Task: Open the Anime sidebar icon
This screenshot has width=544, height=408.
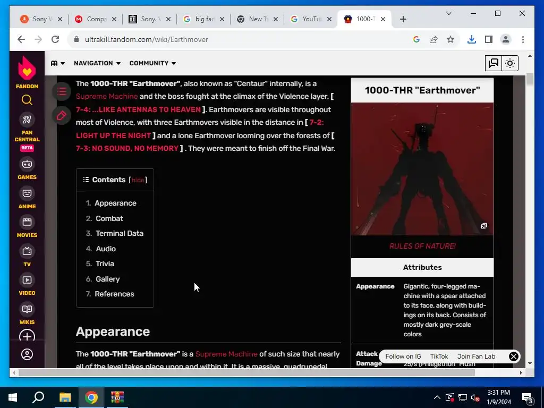Action: (27, 193)
